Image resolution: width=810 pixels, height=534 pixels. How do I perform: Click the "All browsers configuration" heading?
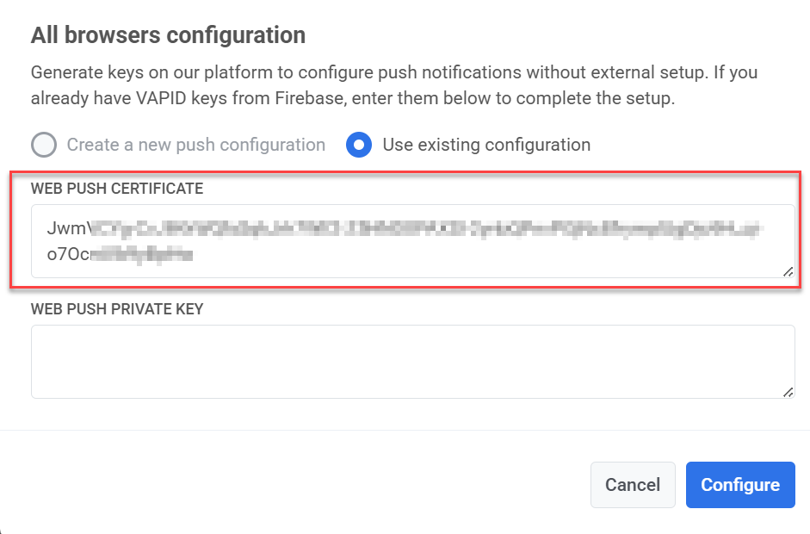[x=168, y=35]
